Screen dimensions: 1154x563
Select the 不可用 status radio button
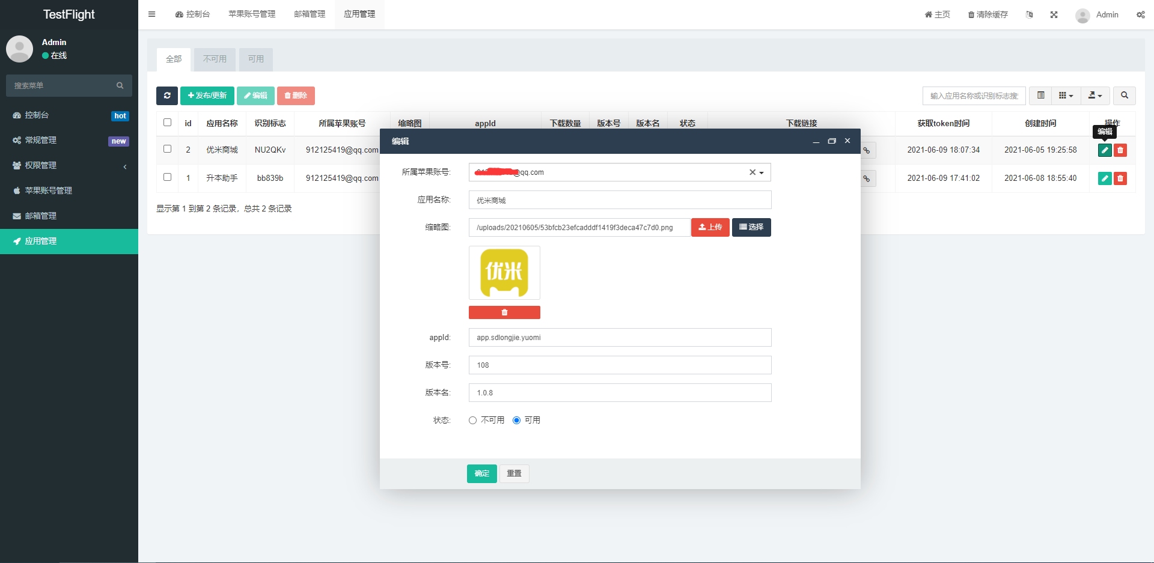coord(473,421)
